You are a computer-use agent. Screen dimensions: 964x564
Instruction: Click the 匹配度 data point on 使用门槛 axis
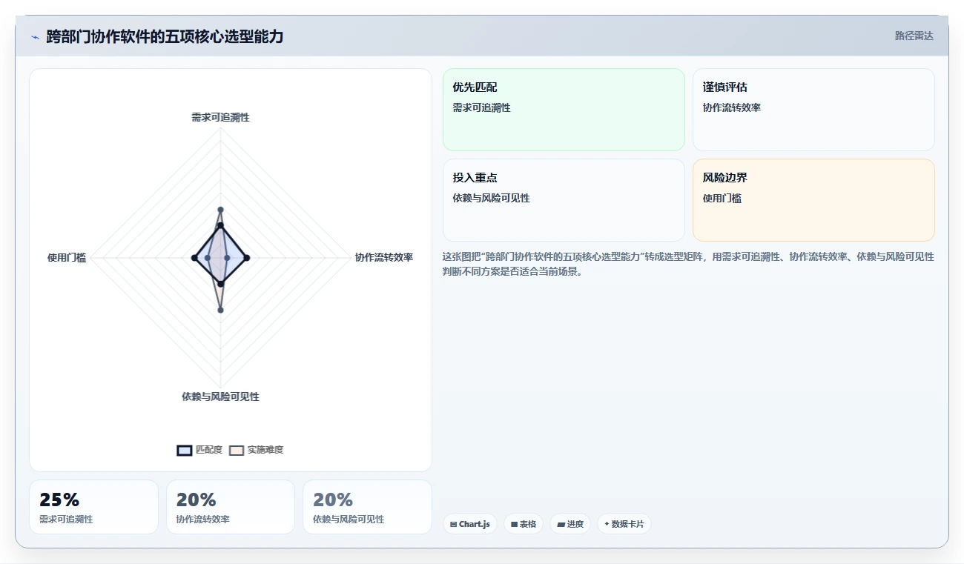tap(194, 257)
